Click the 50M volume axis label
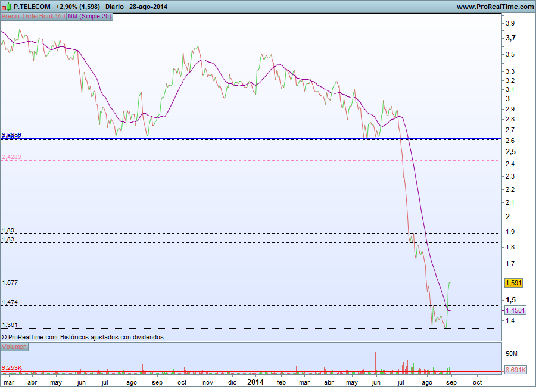The width and height of the screenshot is (536, 387). (512, 354)
